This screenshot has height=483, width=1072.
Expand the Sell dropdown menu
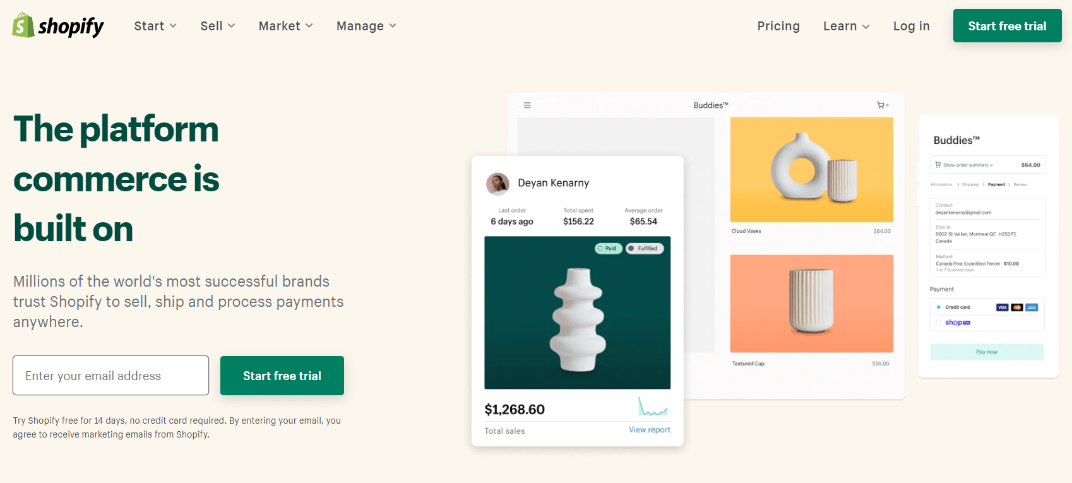pos(218,26)
